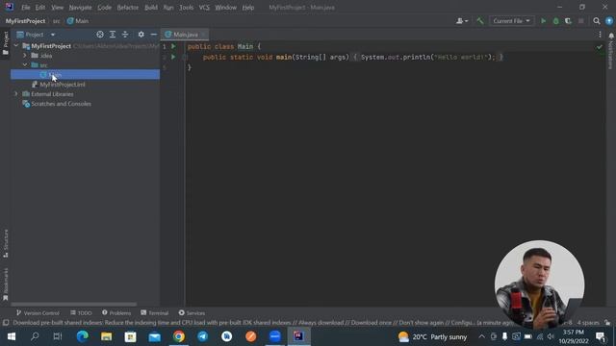Click run gutter icon beside class Main

click(x=173, y=46)
